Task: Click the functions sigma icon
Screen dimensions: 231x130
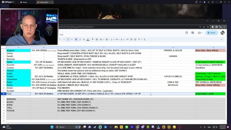Action: 144,39
